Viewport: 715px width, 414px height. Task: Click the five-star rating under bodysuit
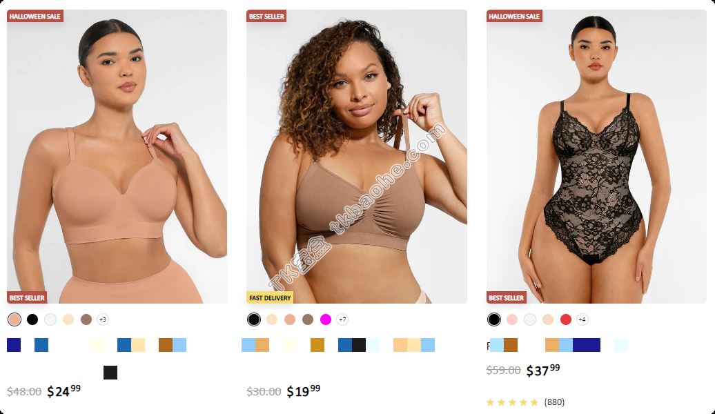[513, 402]
